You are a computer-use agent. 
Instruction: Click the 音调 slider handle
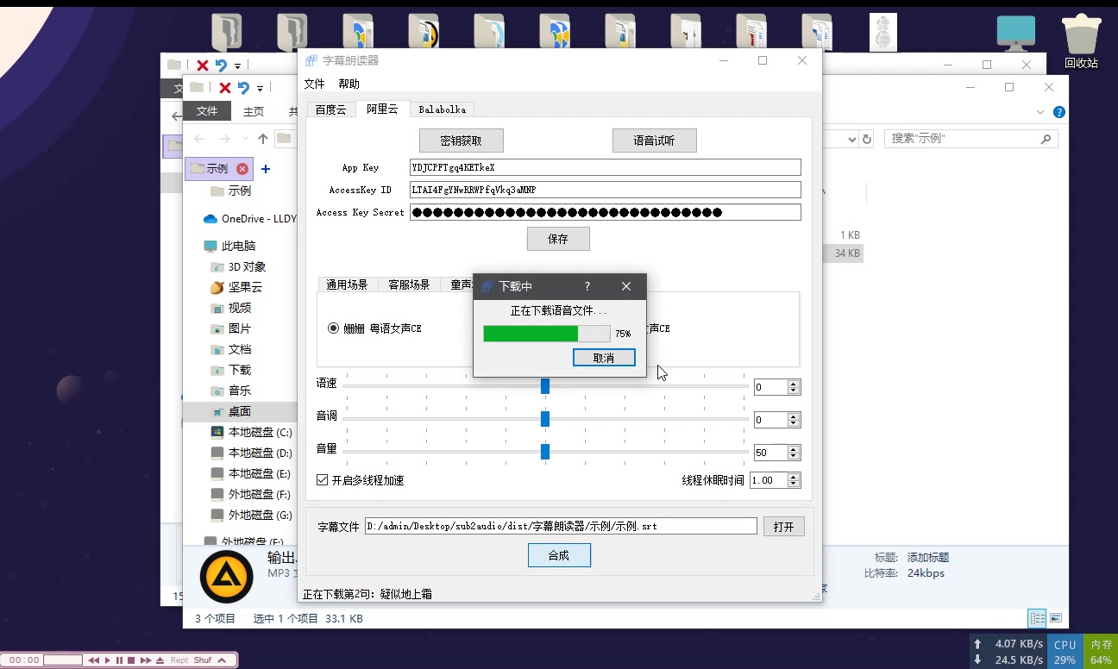pyautogui.click(x=545, y=418)
